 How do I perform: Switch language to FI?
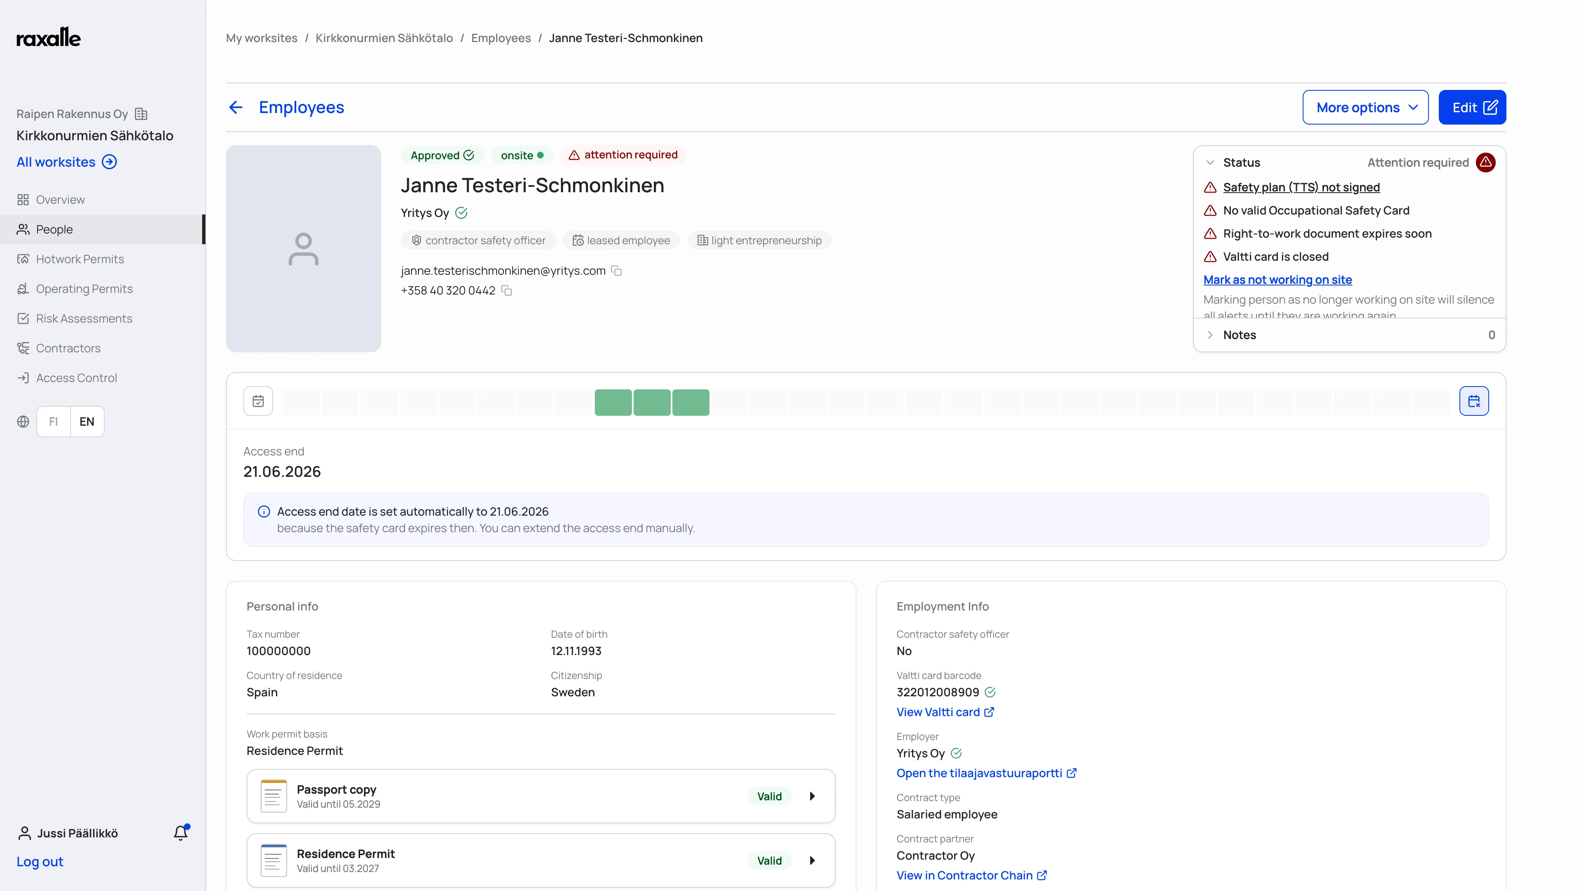pos(54,421)
